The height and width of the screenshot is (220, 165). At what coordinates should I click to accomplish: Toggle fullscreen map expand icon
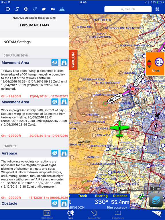(x=157, y=9)
